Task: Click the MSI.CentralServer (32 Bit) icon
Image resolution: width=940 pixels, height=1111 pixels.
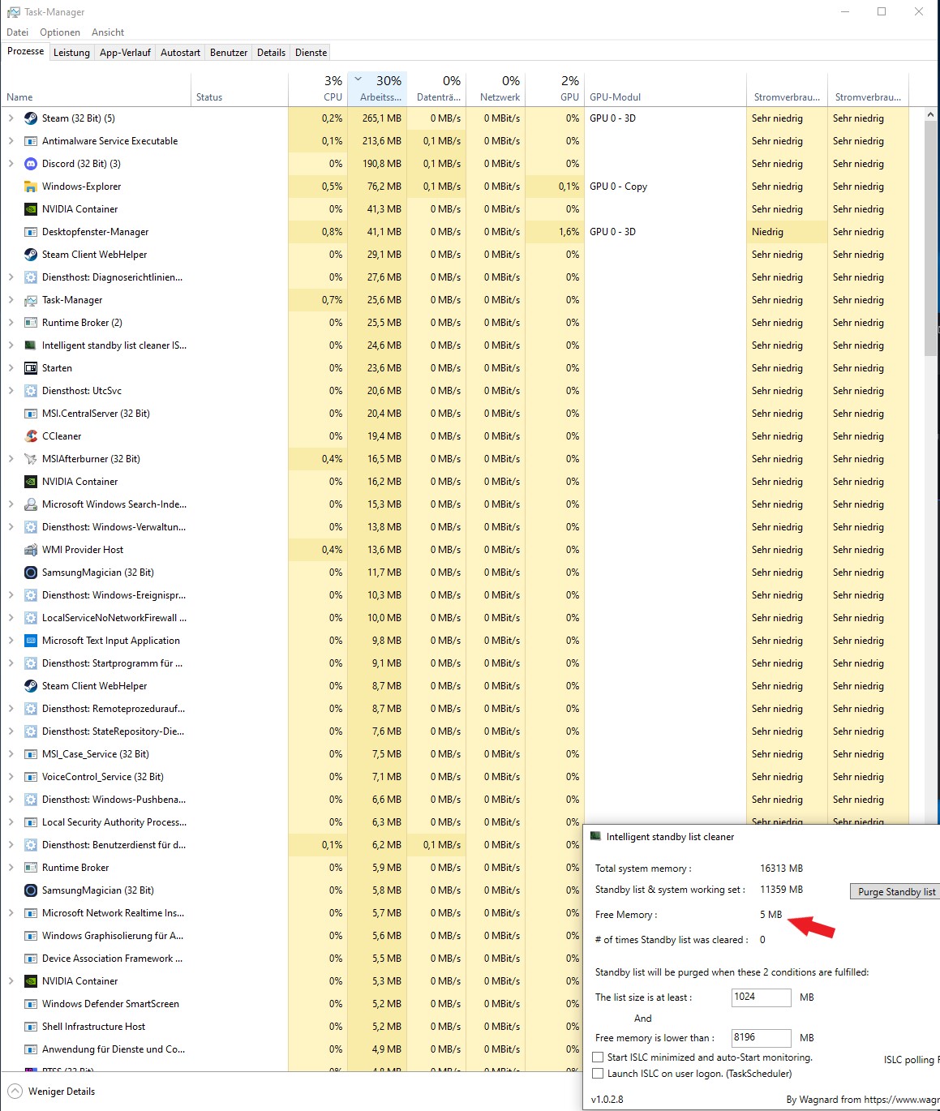Action: (x=31, y=414)
